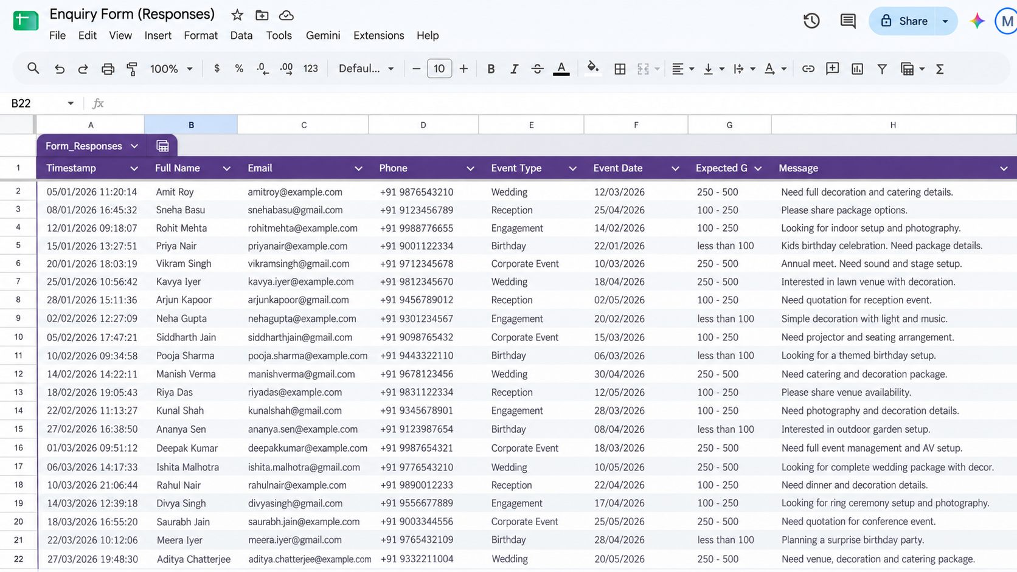1017x572 pixels.
Task: Open the Share options arrow
Action: coord(945,21)
